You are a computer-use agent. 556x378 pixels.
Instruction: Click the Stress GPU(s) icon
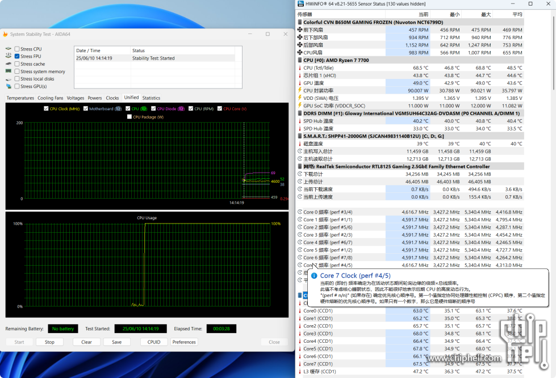[9, 86]
